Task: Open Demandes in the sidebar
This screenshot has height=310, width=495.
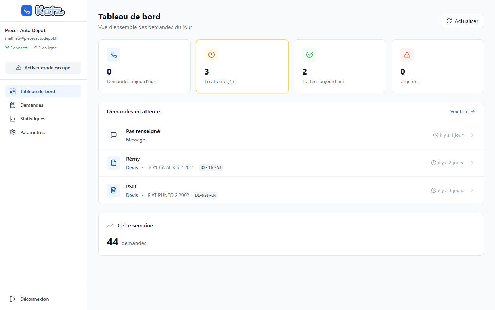Action: click(31, 105)
